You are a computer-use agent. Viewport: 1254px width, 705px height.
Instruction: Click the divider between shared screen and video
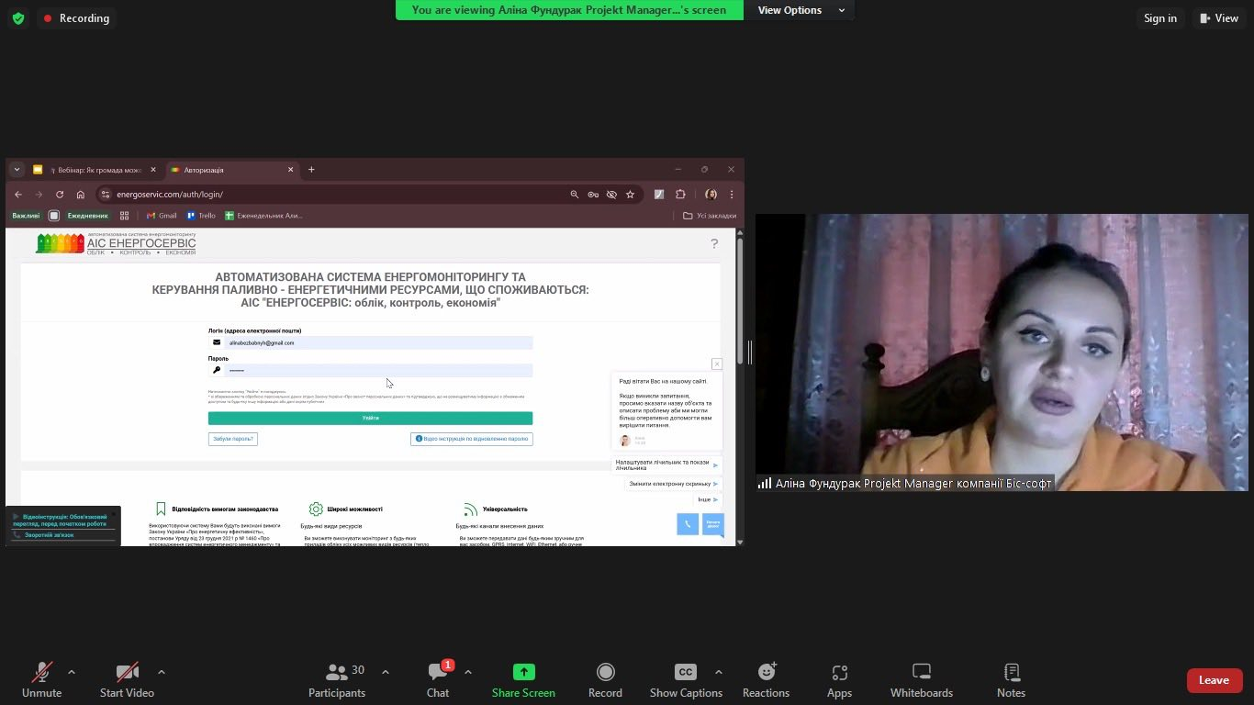pos(750,352)
